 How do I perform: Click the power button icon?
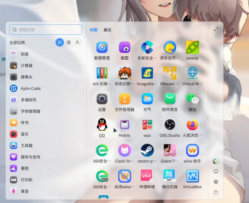pyautogui.click(x=216, y=192)
